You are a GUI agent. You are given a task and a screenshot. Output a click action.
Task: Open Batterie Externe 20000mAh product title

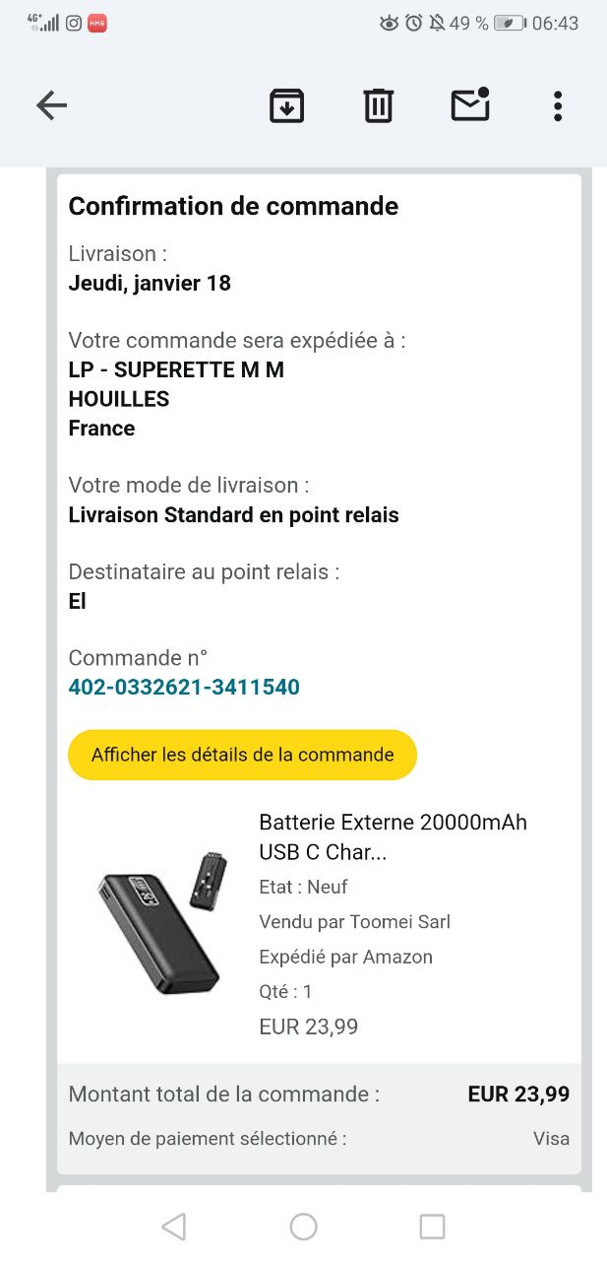pyautogui.click(x=393, y=836)
